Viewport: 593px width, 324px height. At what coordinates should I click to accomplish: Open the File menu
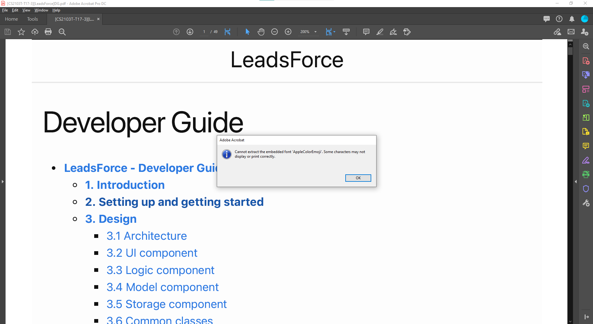5,10
